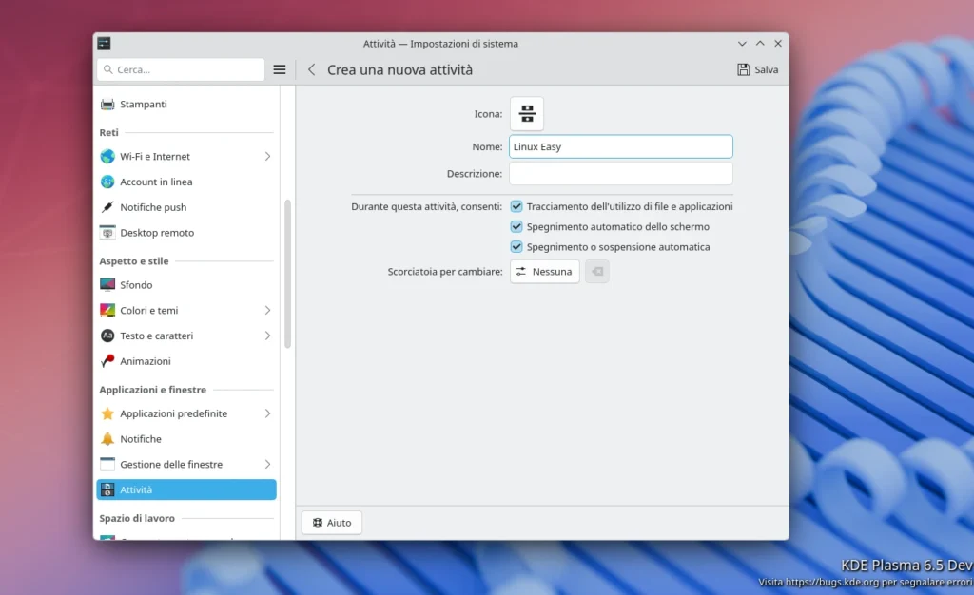This screenshot has height=595, width=974.
Task: Navigate back with the left arrow
Action: coord(311,69)
